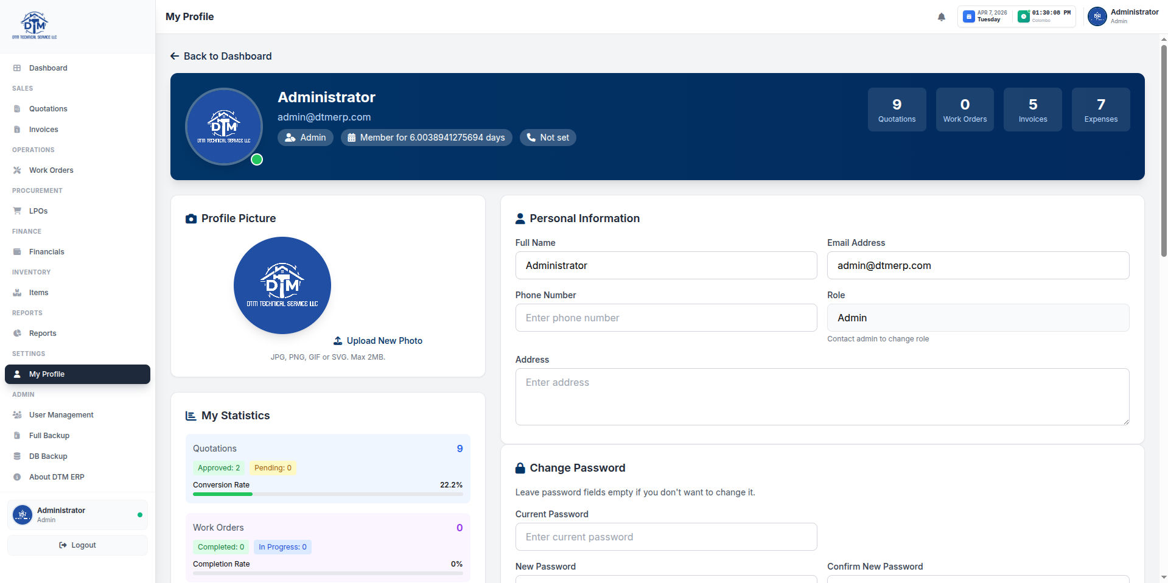
Task: Click the Logout button
Action: coord(77,545)
